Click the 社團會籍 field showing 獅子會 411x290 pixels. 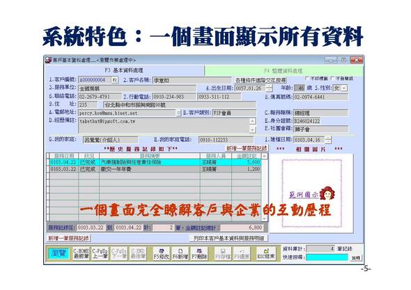[320, 129]
